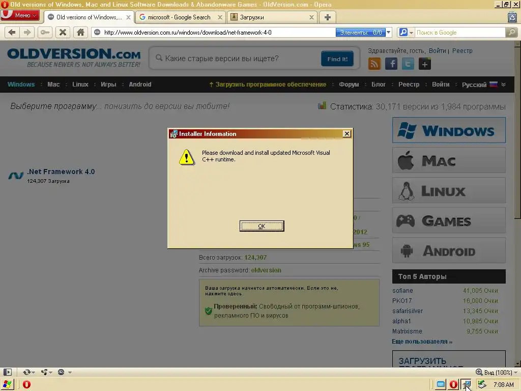Click the search magnifier go button

coord(512,32)
